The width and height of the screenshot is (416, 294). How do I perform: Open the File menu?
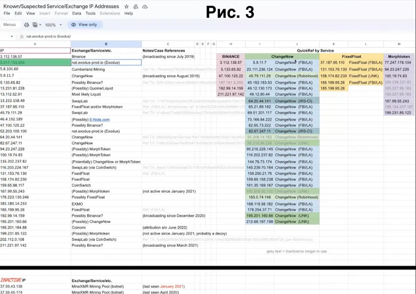(x=7, y=13)
